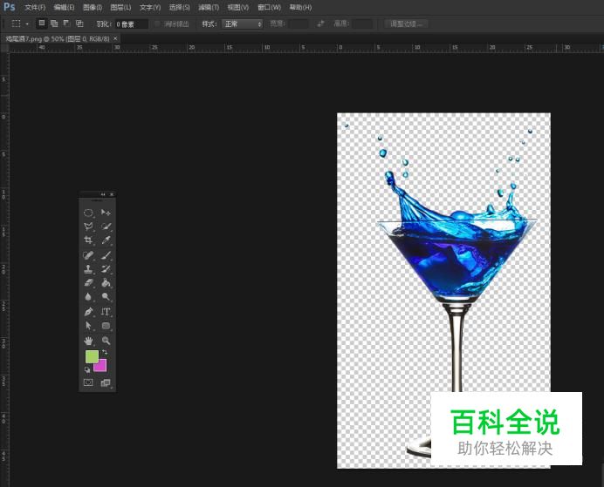This screenshot has width=604, height=487.
Task: Enable the anti-alias checkbox
Action: (x=158, y=24)
